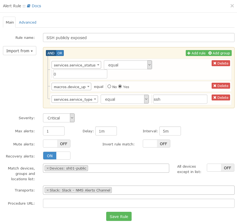
Task: Remove the Slack transport tag
Action: tap(48, 190)
